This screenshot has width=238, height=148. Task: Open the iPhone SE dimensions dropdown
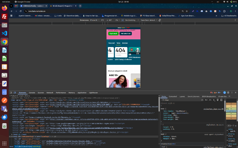(94, 20)
